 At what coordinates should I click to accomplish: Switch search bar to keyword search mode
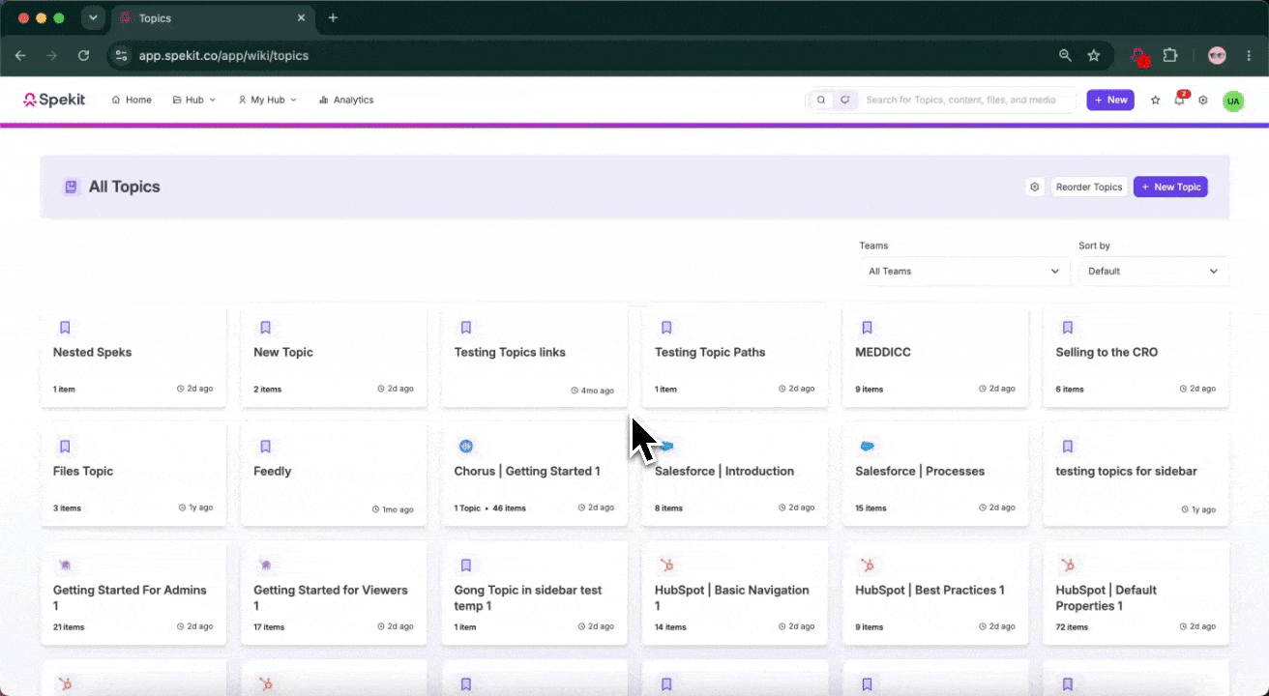tap(821, 100)
